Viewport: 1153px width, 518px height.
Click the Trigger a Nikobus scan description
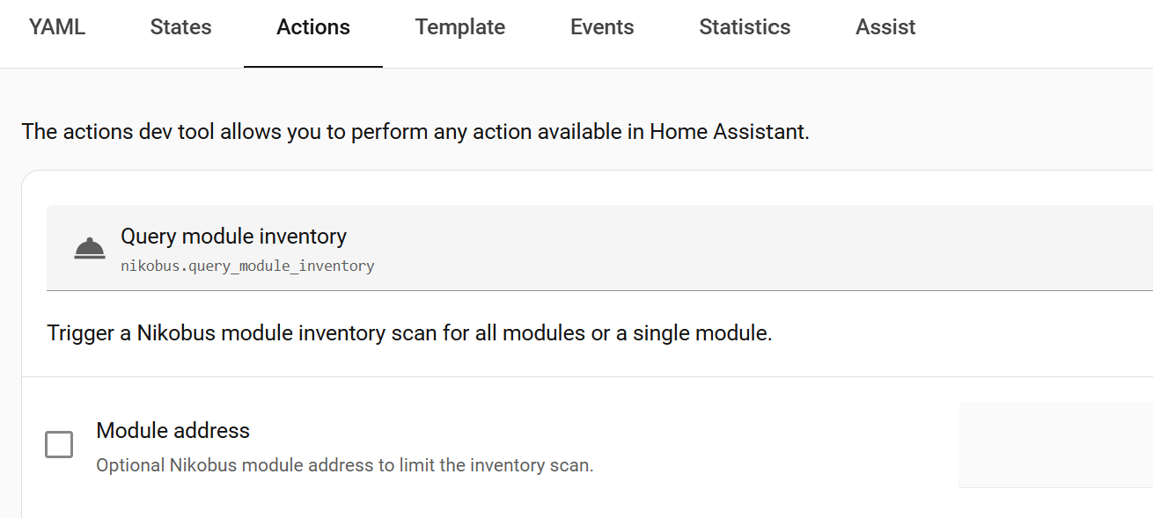tap(409, 334)
